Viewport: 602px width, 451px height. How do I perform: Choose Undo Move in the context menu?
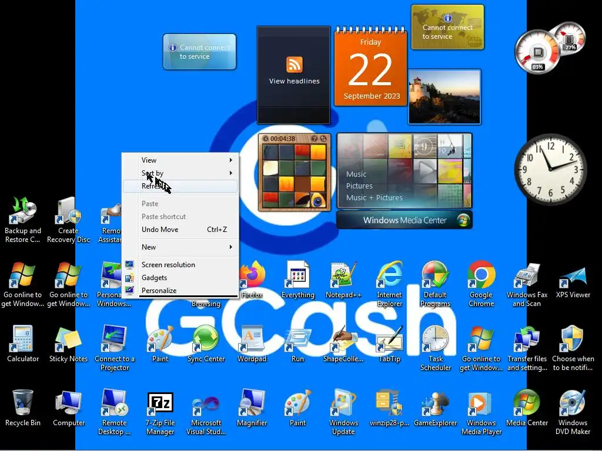point(180,230)
